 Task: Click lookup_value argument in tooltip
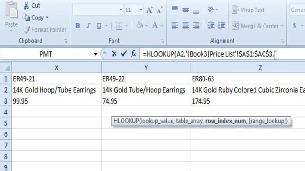157,121
